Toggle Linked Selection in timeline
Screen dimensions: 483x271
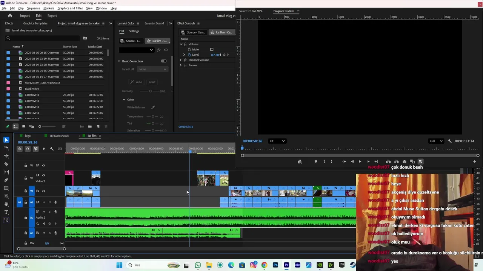click(x=35, y=149)
